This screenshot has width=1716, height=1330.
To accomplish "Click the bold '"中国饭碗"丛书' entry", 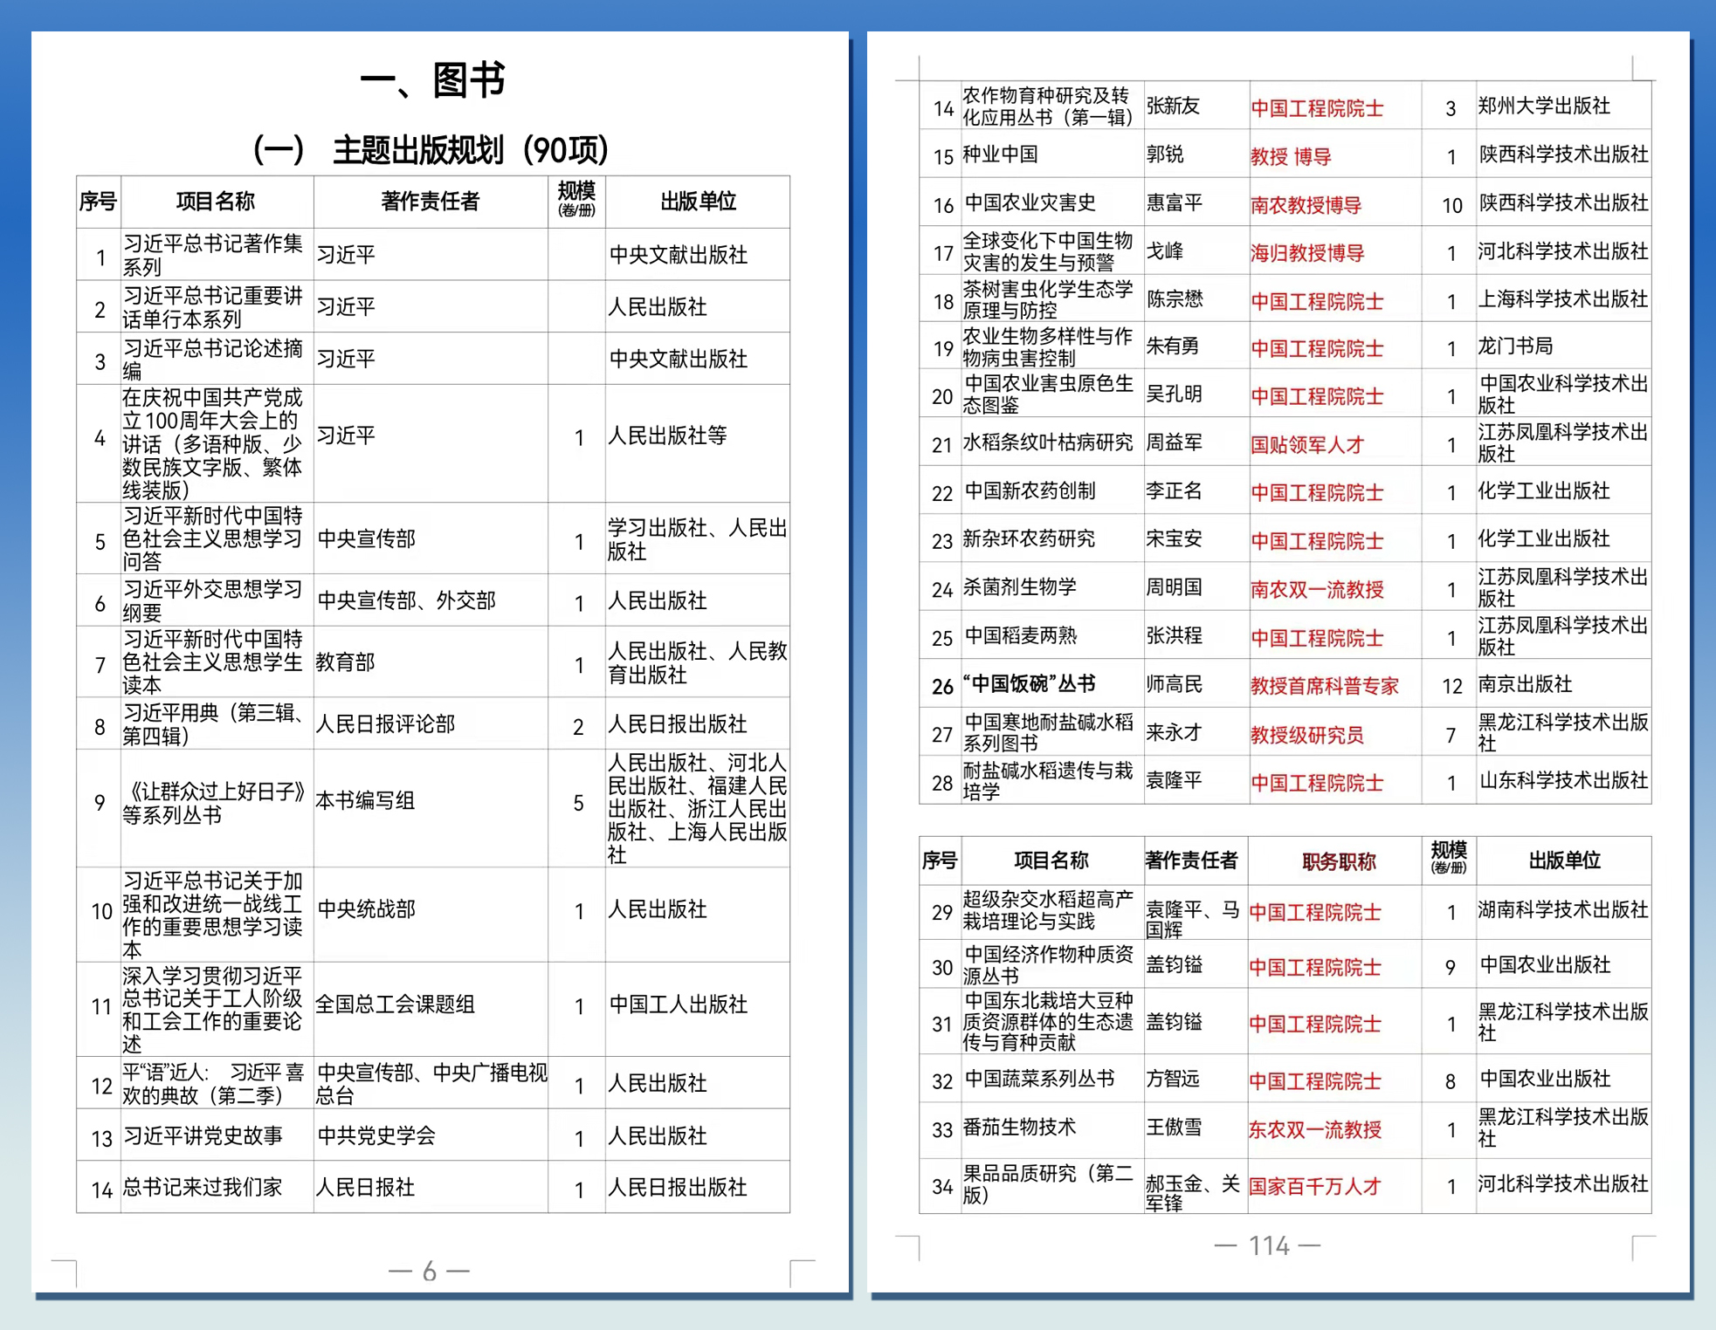I will pos(1030,684).
